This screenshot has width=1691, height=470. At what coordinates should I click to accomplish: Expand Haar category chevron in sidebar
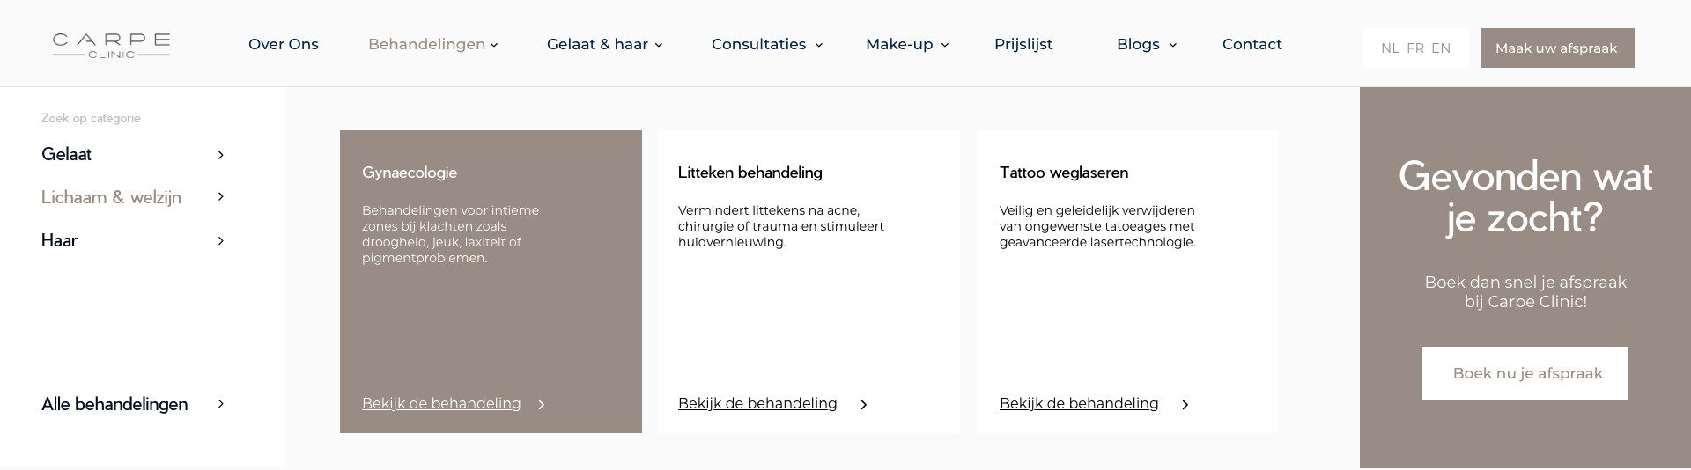pyautogui.click(x=220, y=241)
